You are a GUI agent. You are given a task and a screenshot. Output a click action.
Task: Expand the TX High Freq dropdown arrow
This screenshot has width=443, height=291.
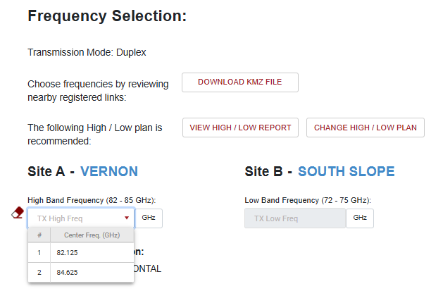[127, 218]
